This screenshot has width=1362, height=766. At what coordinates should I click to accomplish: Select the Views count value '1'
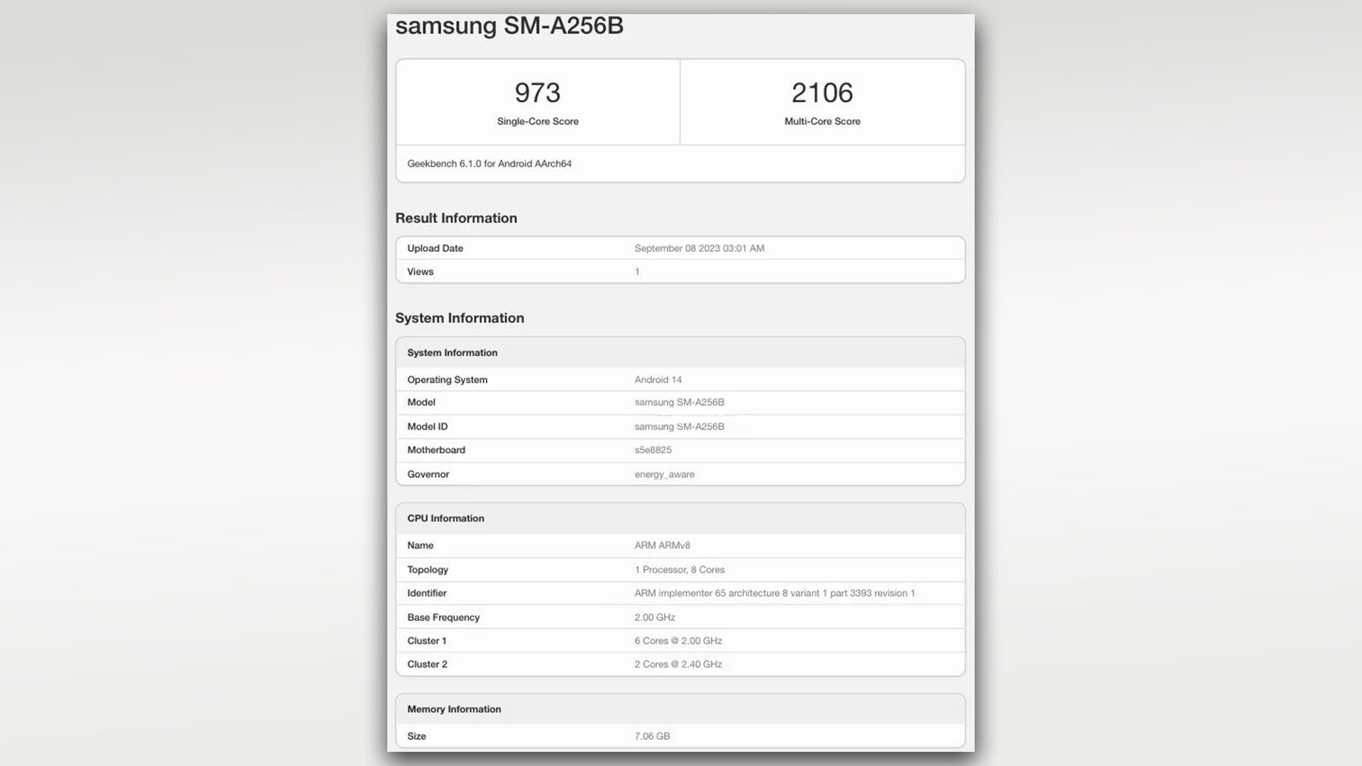pyautogui.click(x=637, y=272)
